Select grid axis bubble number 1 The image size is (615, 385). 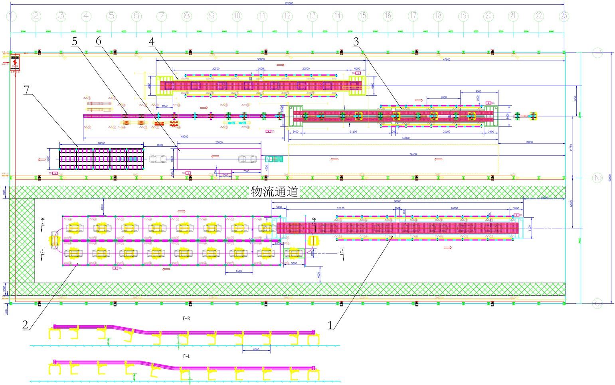click(11, 16)
